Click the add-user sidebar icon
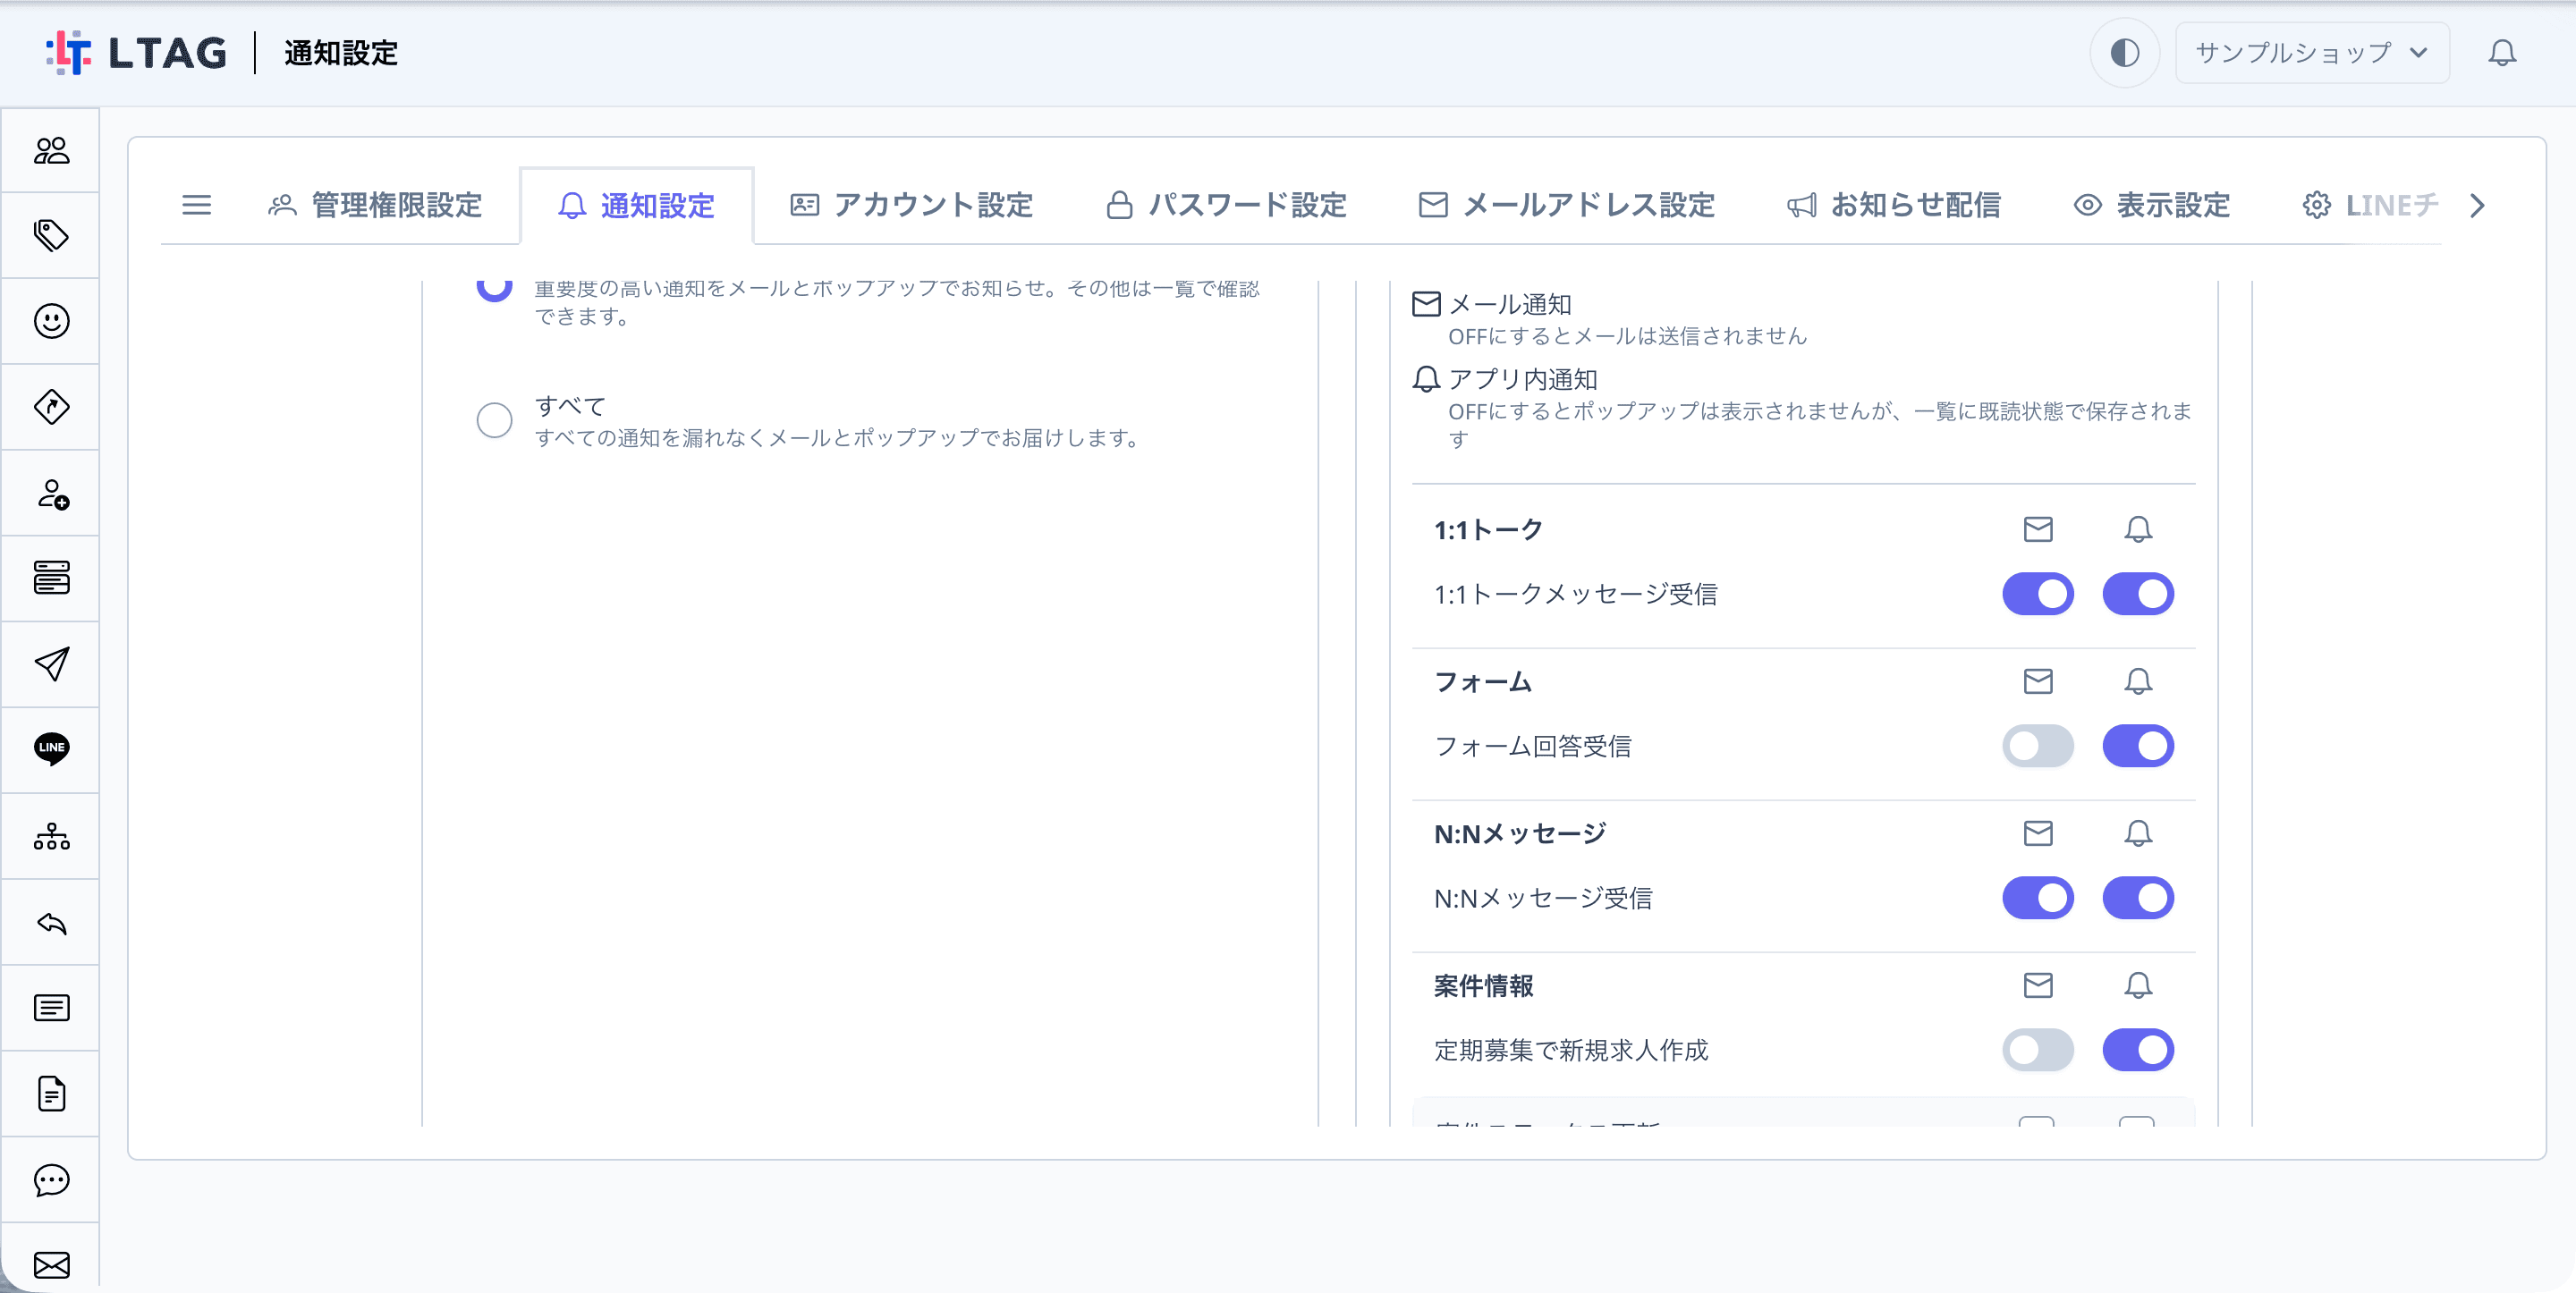 pyautogui.click(x=51, y=493)
